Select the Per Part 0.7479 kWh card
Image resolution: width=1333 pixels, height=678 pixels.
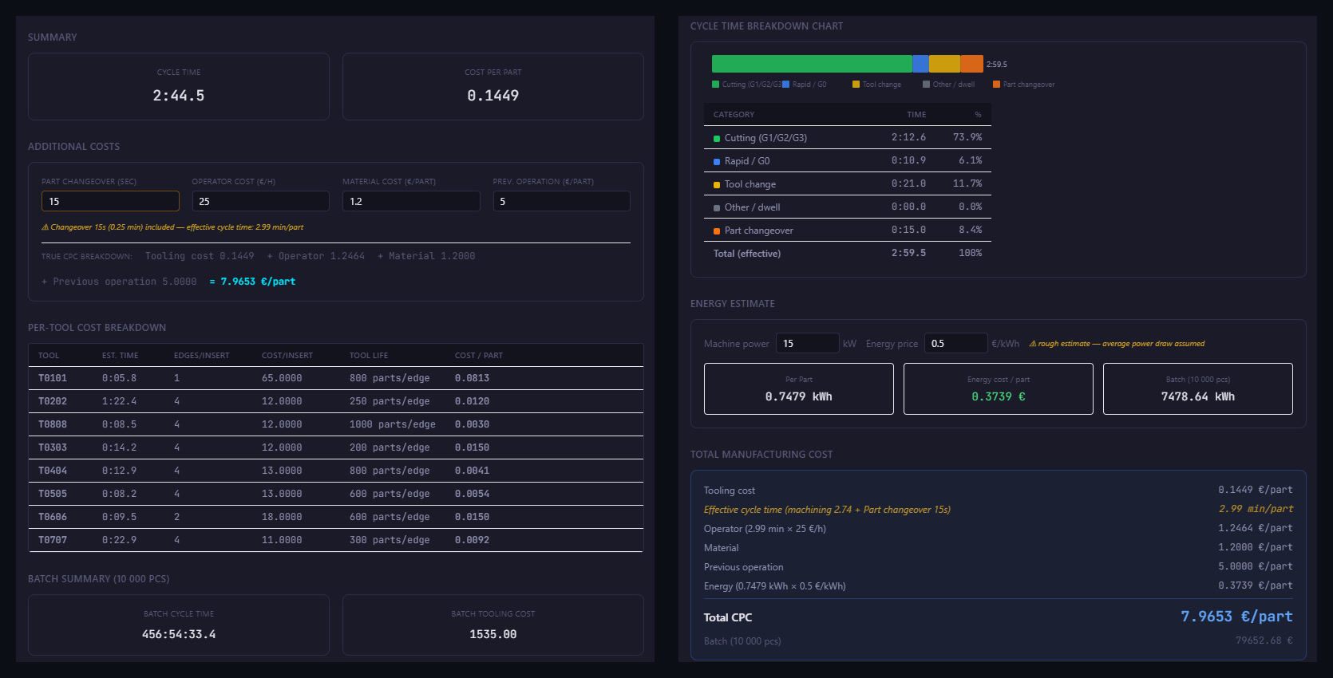pyautogui.click(x=799, y=388)
